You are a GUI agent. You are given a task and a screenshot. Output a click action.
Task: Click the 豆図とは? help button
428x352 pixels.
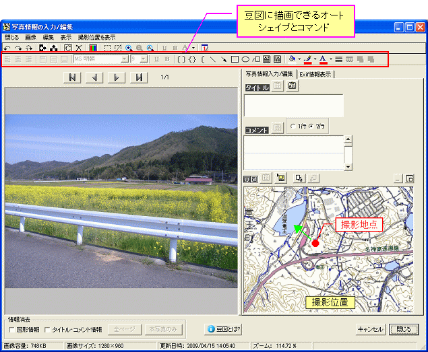[224, 329]
